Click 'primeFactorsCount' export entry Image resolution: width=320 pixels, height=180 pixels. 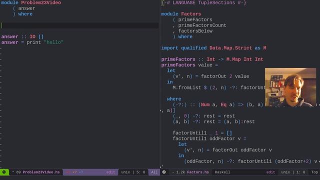pos(202,25)
